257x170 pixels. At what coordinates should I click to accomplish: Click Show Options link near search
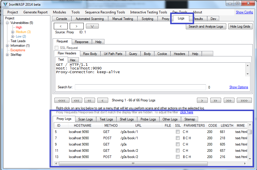pyautogui.click(x=239, y=87)
